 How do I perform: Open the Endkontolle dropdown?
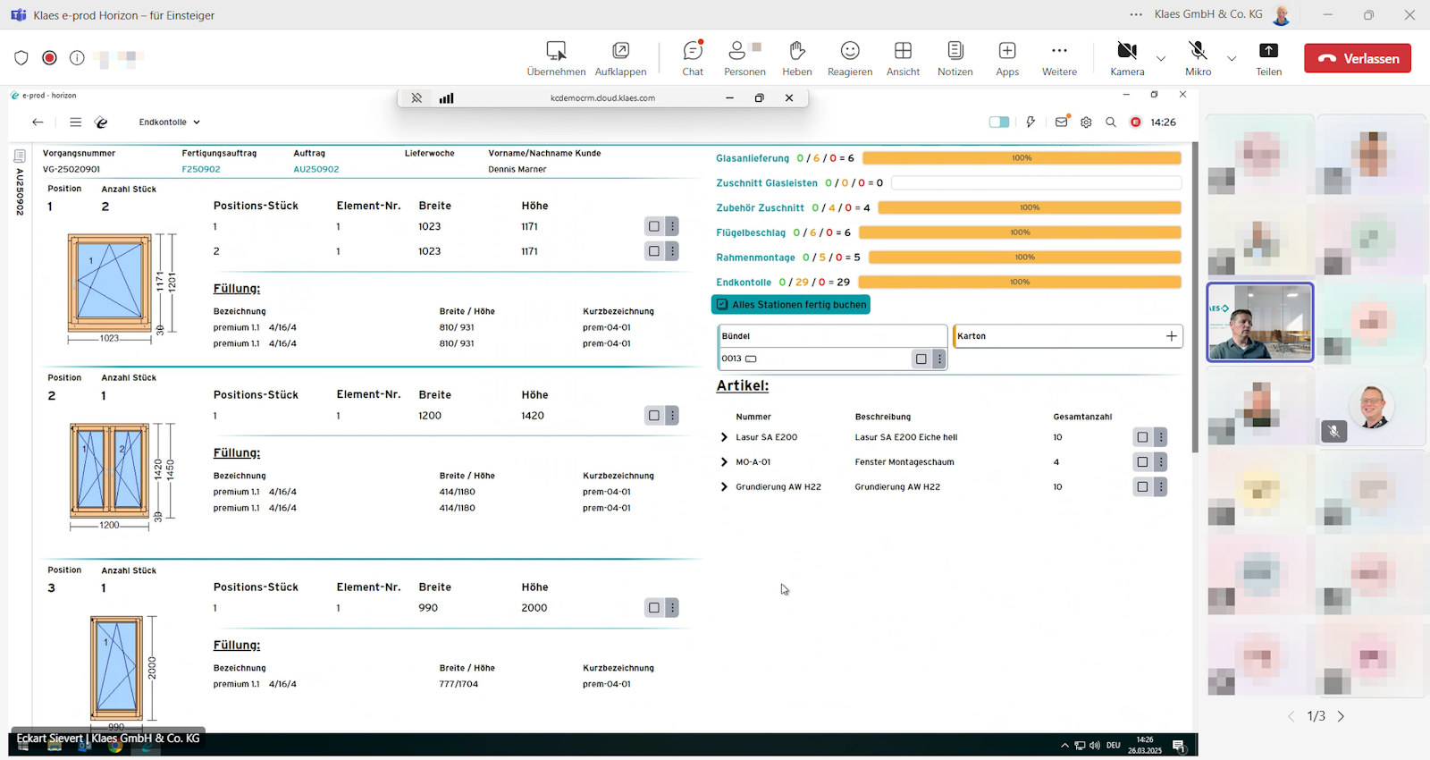click(169, 122)
